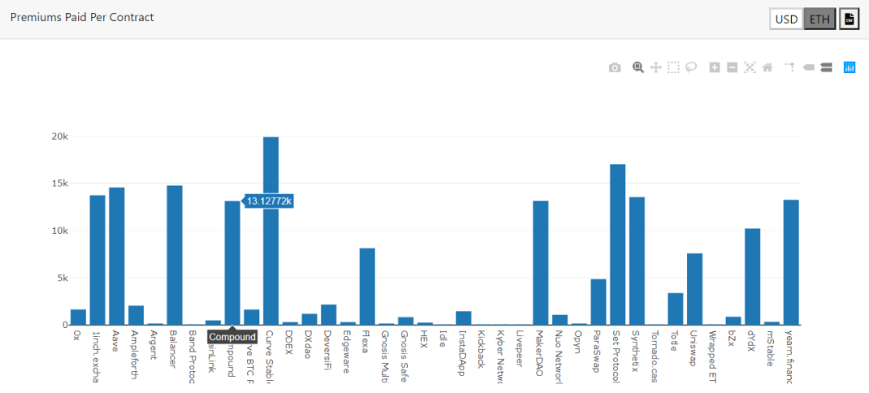Enable compare data on hover
This screenshot has width=869, height=393.
826,68
